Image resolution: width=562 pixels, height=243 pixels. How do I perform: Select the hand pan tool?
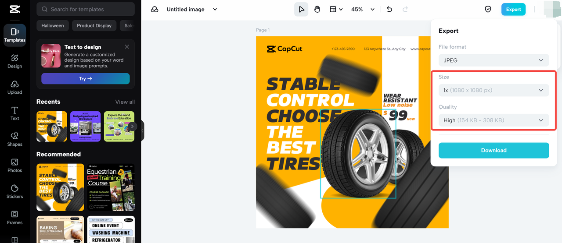tap(317, 9)
